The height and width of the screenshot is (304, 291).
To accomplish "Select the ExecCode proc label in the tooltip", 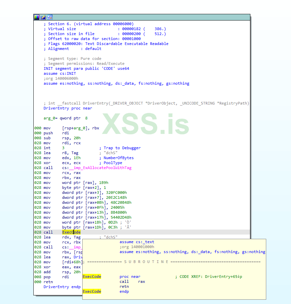I will point(91,277).
